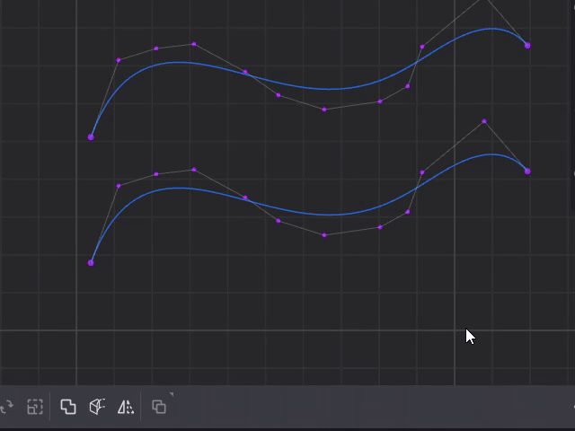Select the upper blue spline curve
575x431 pixels.
[326, 89]
